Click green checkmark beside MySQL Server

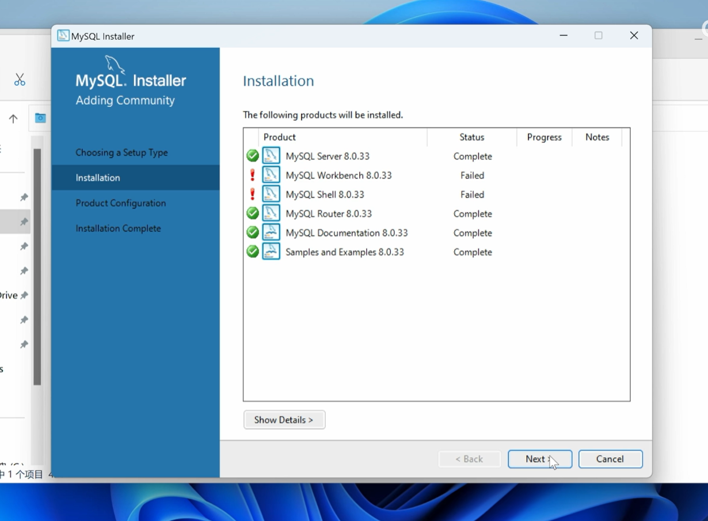pos(252,156)
